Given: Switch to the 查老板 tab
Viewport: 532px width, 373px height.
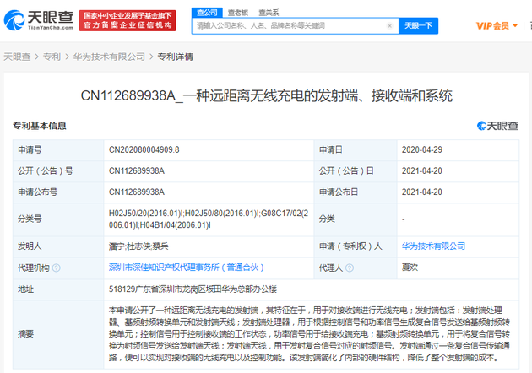Looking at the screenshot, I should point(238,13).
